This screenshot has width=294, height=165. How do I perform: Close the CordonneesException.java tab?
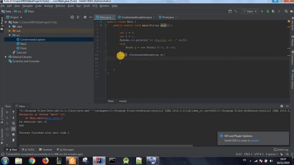(154, 17)
